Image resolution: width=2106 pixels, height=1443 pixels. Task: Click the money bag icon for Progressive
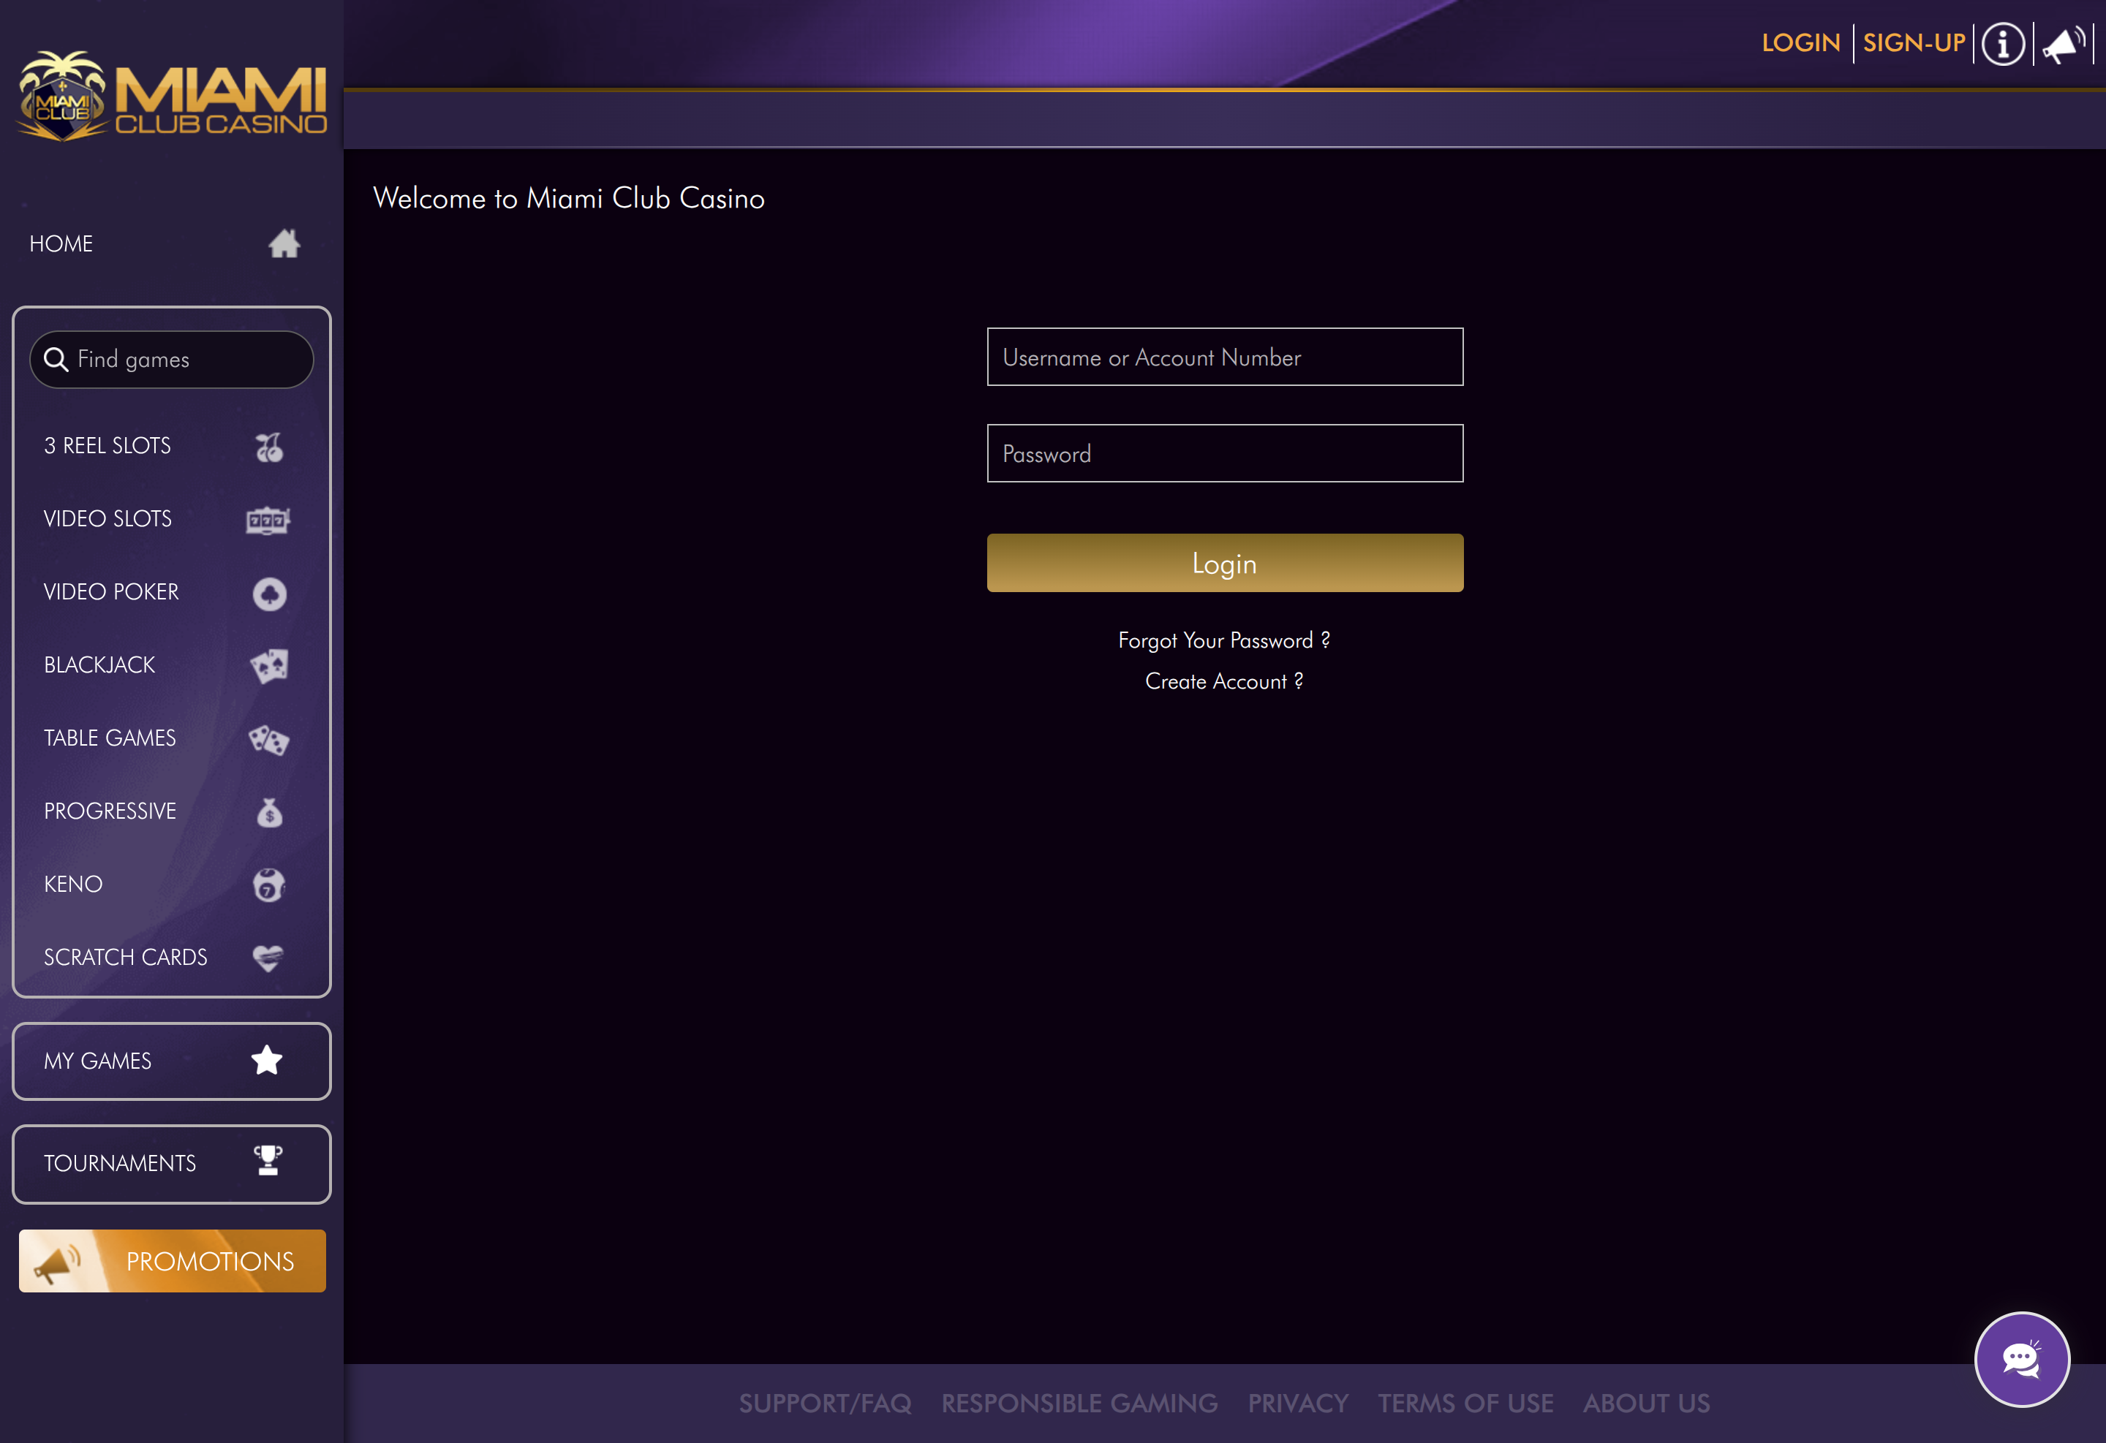pos(269,813)
